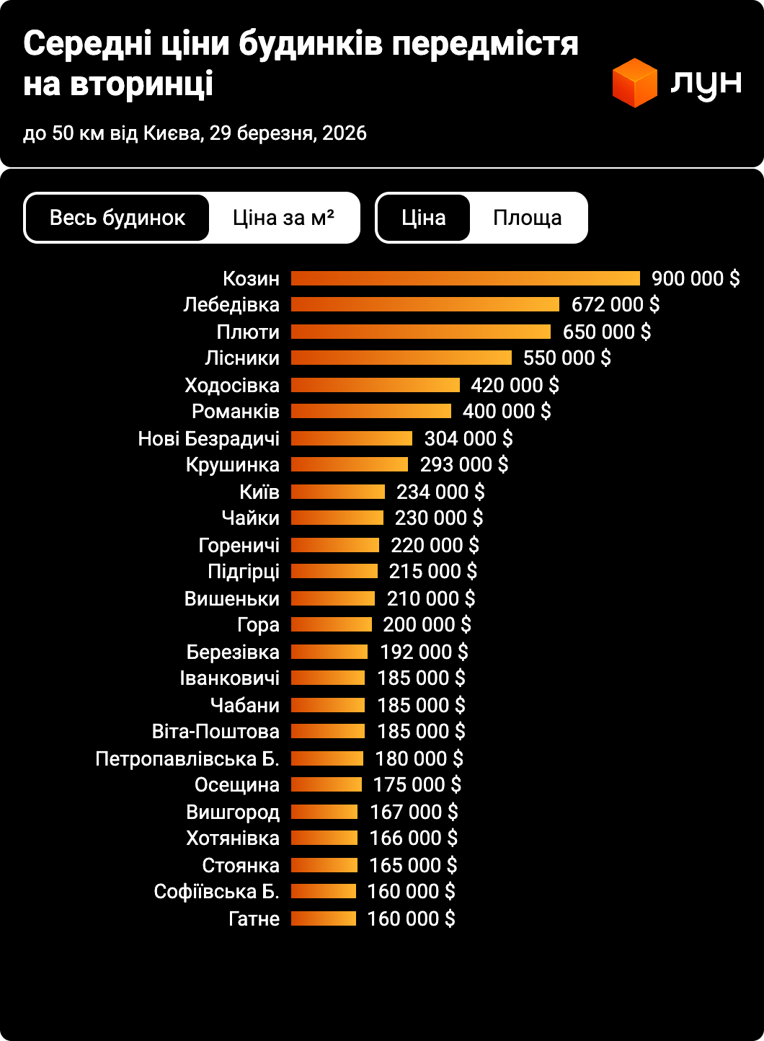Select the Лебедівка price bar
This screenshot has height=1041, width=764.
tap(425, 304)
